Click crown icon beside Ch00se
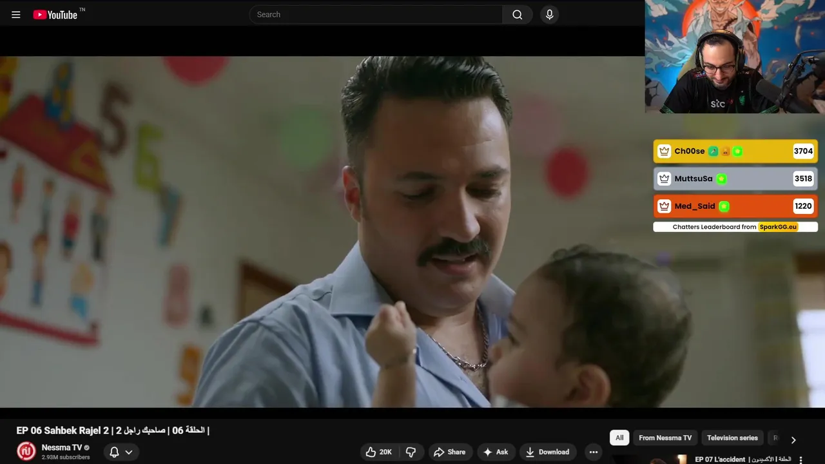 (664, 151)
